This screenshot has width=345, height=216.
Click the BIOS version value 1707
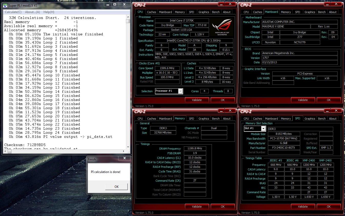[x=300, y=58]
